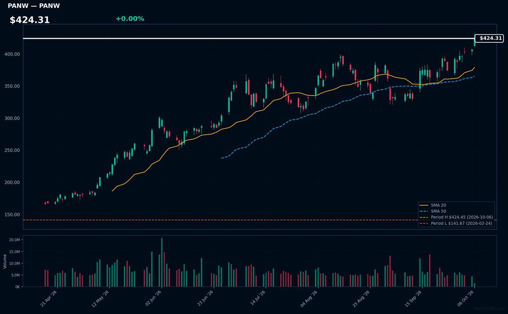Click the +0.00% change value
Screen dimensions: 508x314
(130, 19)
